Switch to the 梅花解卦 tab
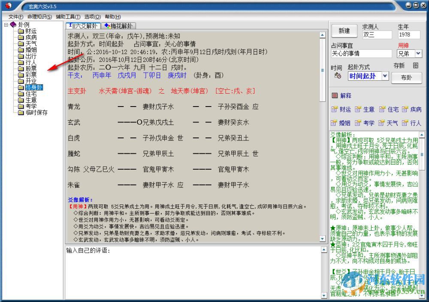This screenshot has height=302, width=429. [x=119, y=25]
